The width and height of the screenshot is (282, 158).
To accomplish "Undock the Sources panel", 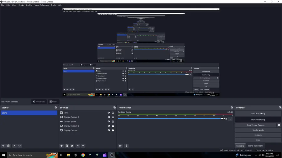I will pos(115,108).
